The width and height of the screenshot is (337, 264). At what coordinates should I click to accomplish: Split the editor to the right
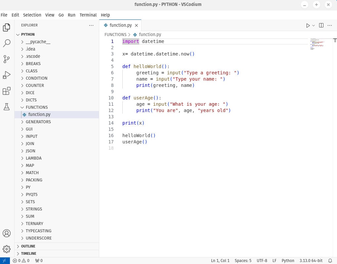(321, 25)
